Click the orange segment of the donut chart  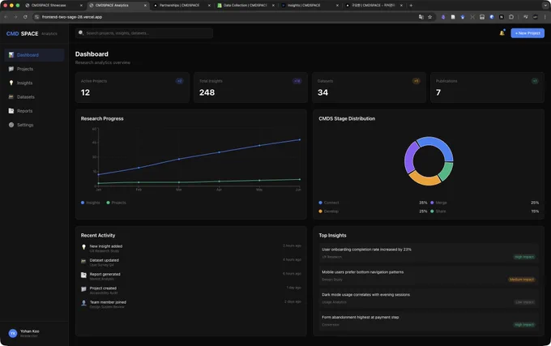click(x=424, y=179)
